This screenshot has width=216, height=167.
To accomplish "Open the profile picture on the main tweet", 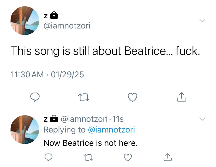I will [25, 21].
